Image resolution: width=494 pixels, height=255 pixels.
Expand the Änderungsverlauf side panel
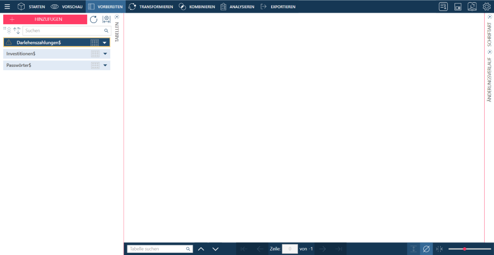[490, 52]
